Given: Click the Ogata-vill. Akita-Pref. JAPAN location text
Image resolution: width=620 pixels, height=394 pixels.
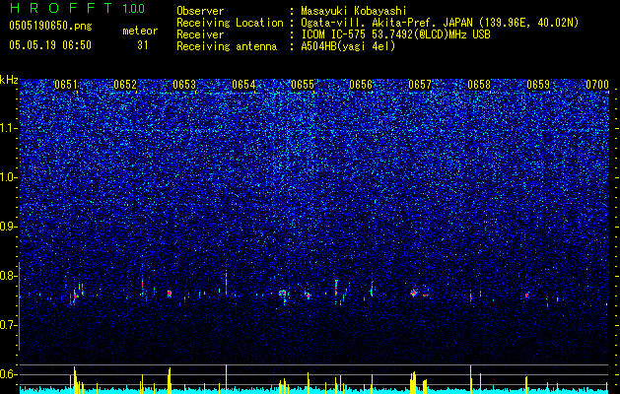Looking at the screenshot, I should click(440, 23).
